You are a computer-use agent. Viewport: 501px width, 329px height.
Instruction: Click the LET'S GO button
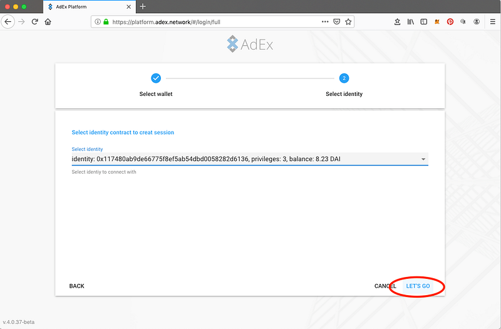tap(418, 286)
